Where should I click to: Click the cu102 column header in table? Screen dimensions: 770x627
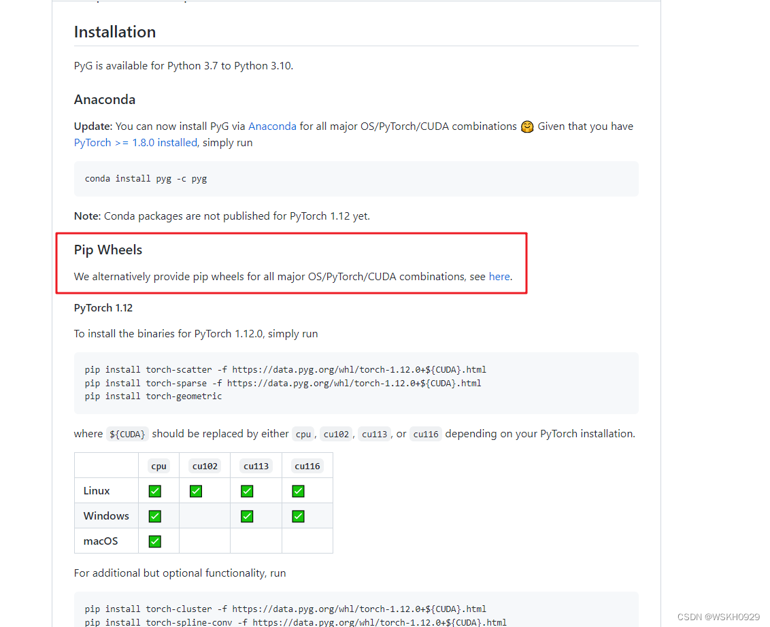coord(205,466)
